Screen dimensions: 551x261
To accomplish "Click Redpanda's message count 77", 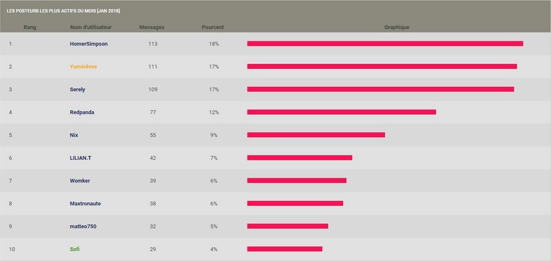I will coord(153,112).
